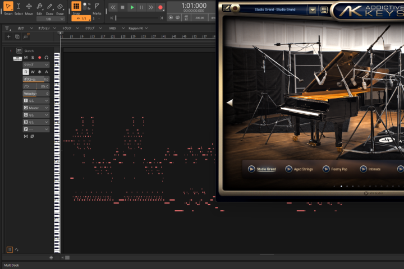This screenshot has width=404, height=269.
Task: Arm recording with the transport Record button
Action: pyautogui.click(x=160, y=7)
